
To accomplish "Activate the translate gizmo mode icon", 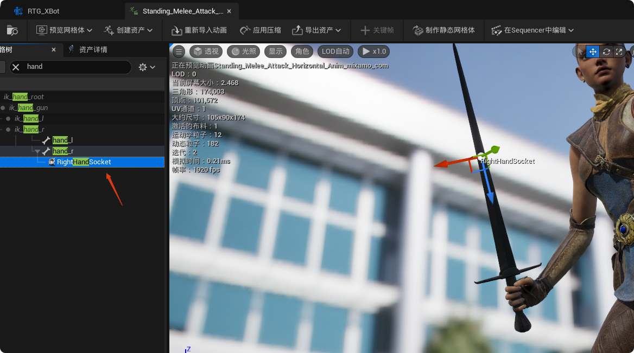I will coord(592,52).
